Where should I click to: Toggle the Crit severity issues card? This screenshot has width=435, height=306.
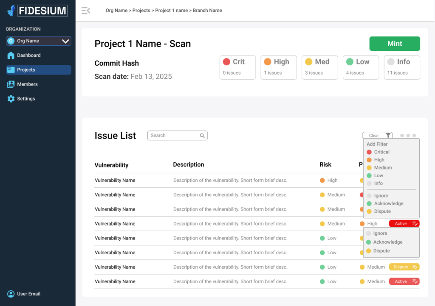pyautogui.click(x=237, y=67)
